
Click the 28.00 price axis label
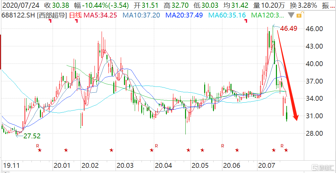click(x=314, y=134)
